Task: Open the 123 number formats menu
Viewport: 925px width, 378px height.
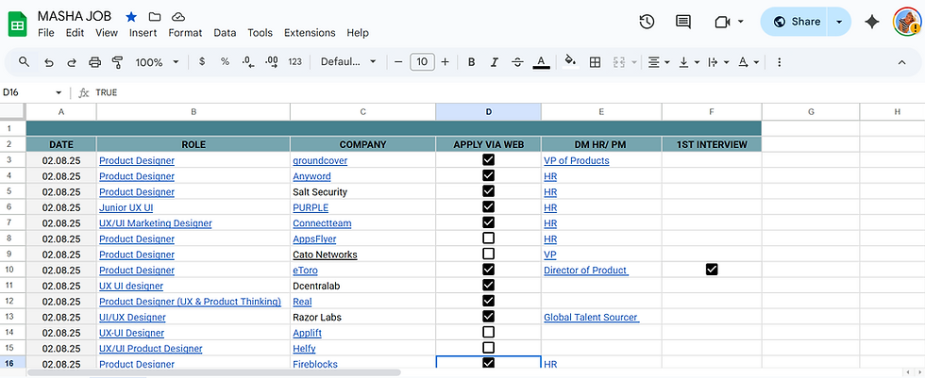Action: pyautogui.click(x=294, y=62)
